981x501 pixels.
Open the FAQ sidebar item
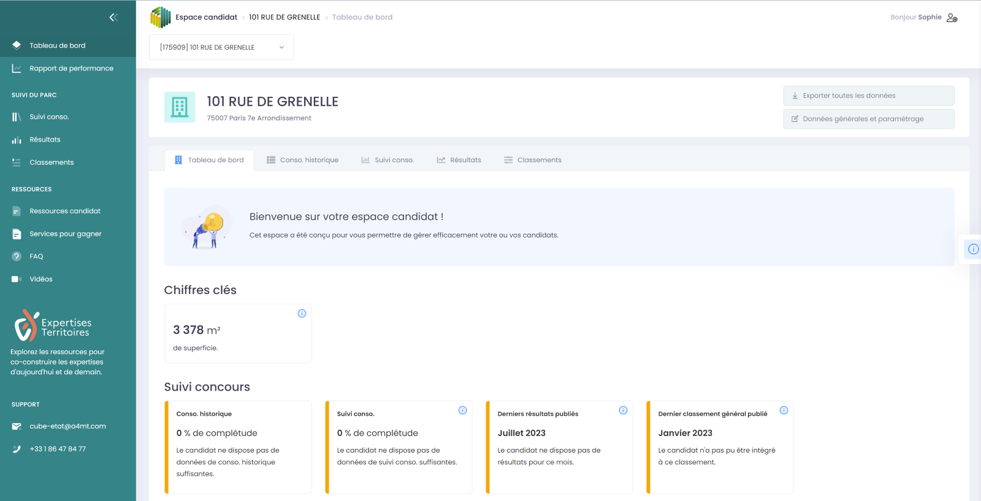68,257
